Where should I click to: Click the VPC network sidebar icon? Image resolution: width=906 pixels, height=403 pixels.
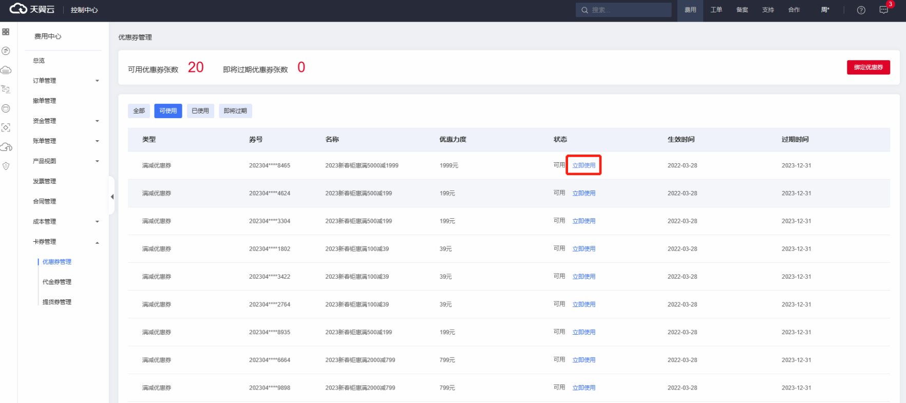tap(6, 89)
